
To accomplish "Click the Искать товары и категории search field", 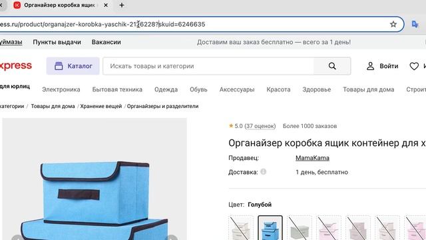I will (208, 66).
